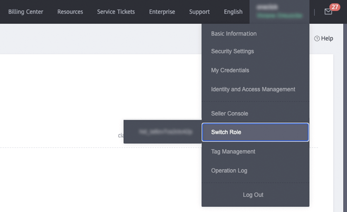This screenshot has width=347, height=212.
Task: Open the Resources top menu
Action: 70,12
